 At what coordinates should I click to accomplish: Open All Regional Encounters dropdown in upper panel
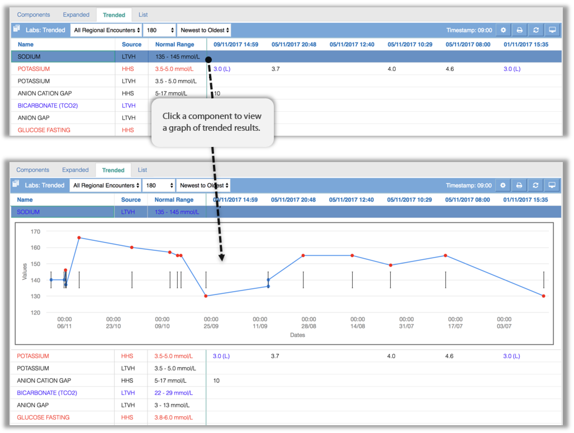point(106,30)
